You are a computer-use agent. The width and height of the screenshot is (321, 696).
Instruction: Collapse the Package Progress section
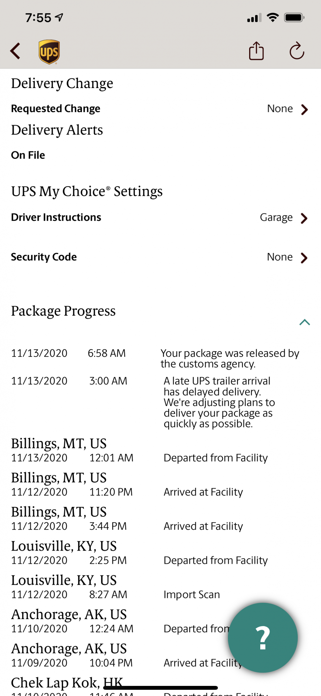304,322
